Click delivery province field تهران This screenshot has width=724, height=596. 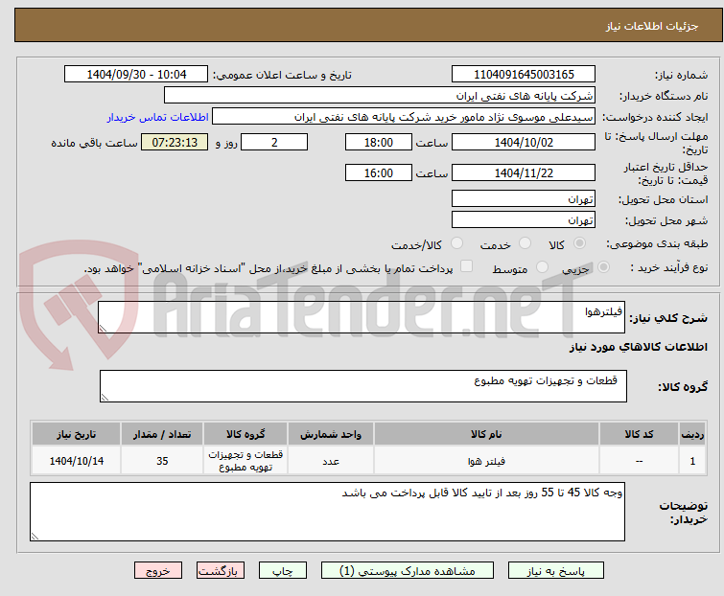pos(524,198)
